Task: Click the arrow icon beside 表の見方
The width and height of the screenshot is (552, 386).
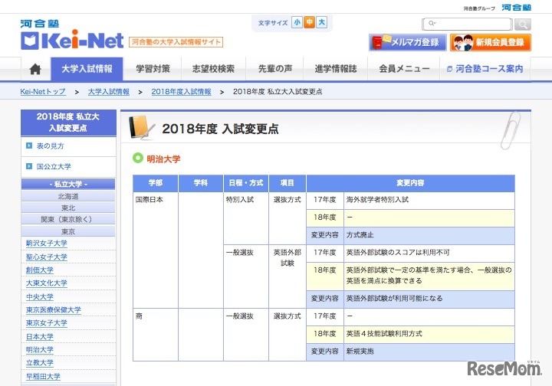Action: pos(29,146)
